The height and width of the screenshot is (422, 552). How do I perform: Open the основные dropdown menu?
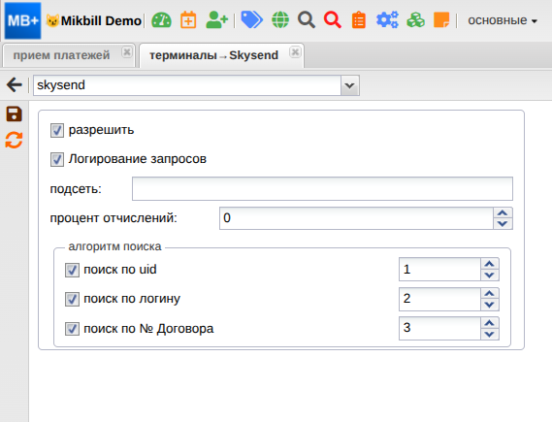point(503,20)
